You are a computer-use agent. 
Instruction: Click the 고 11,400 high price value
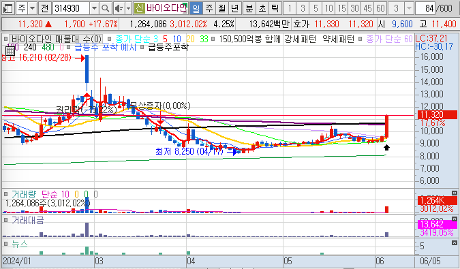pos(444,24)
